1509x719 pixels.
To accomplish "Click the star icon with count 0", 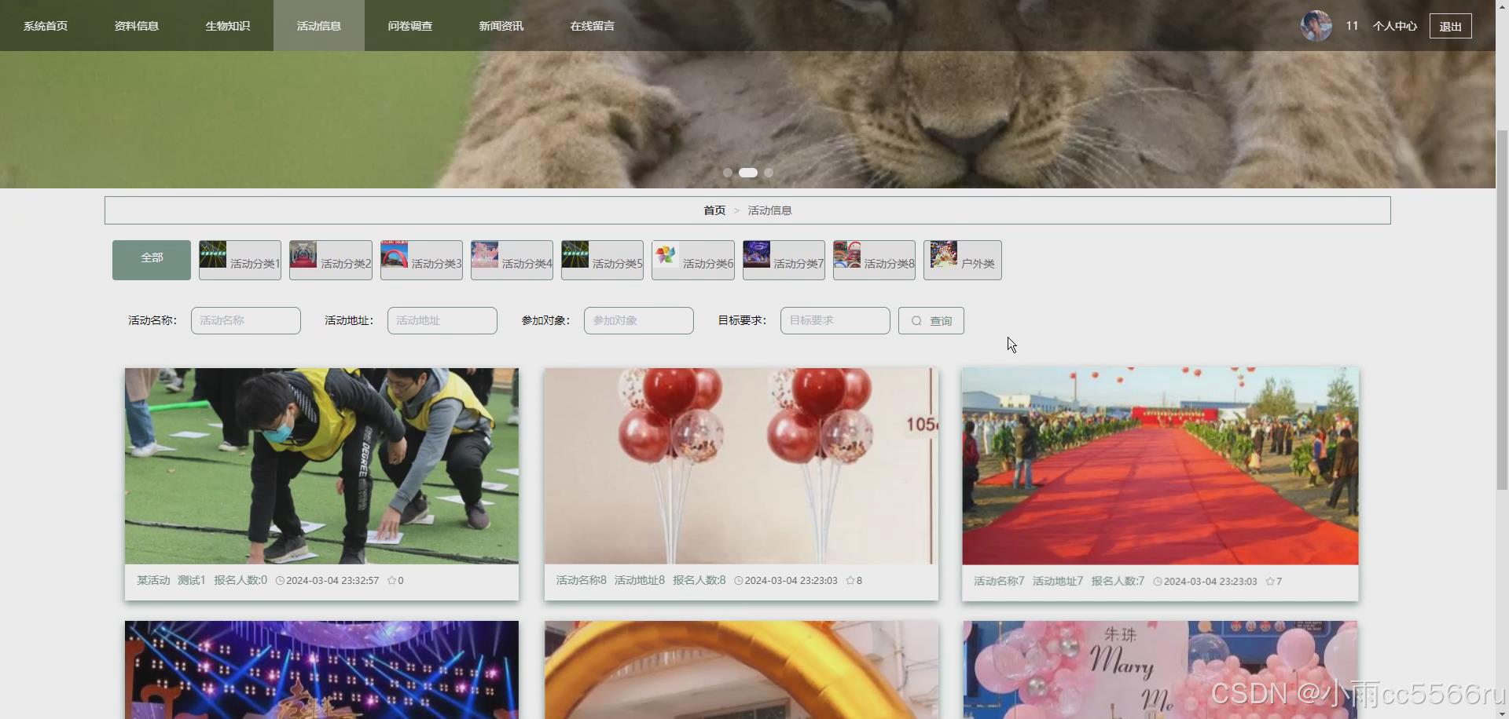I will [391, 581].
